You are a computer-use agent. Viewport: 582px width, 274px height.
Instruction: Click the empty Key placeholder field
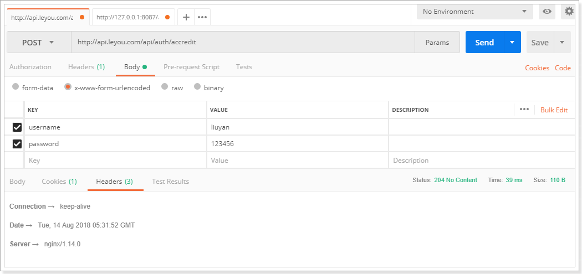click(115, 160)
